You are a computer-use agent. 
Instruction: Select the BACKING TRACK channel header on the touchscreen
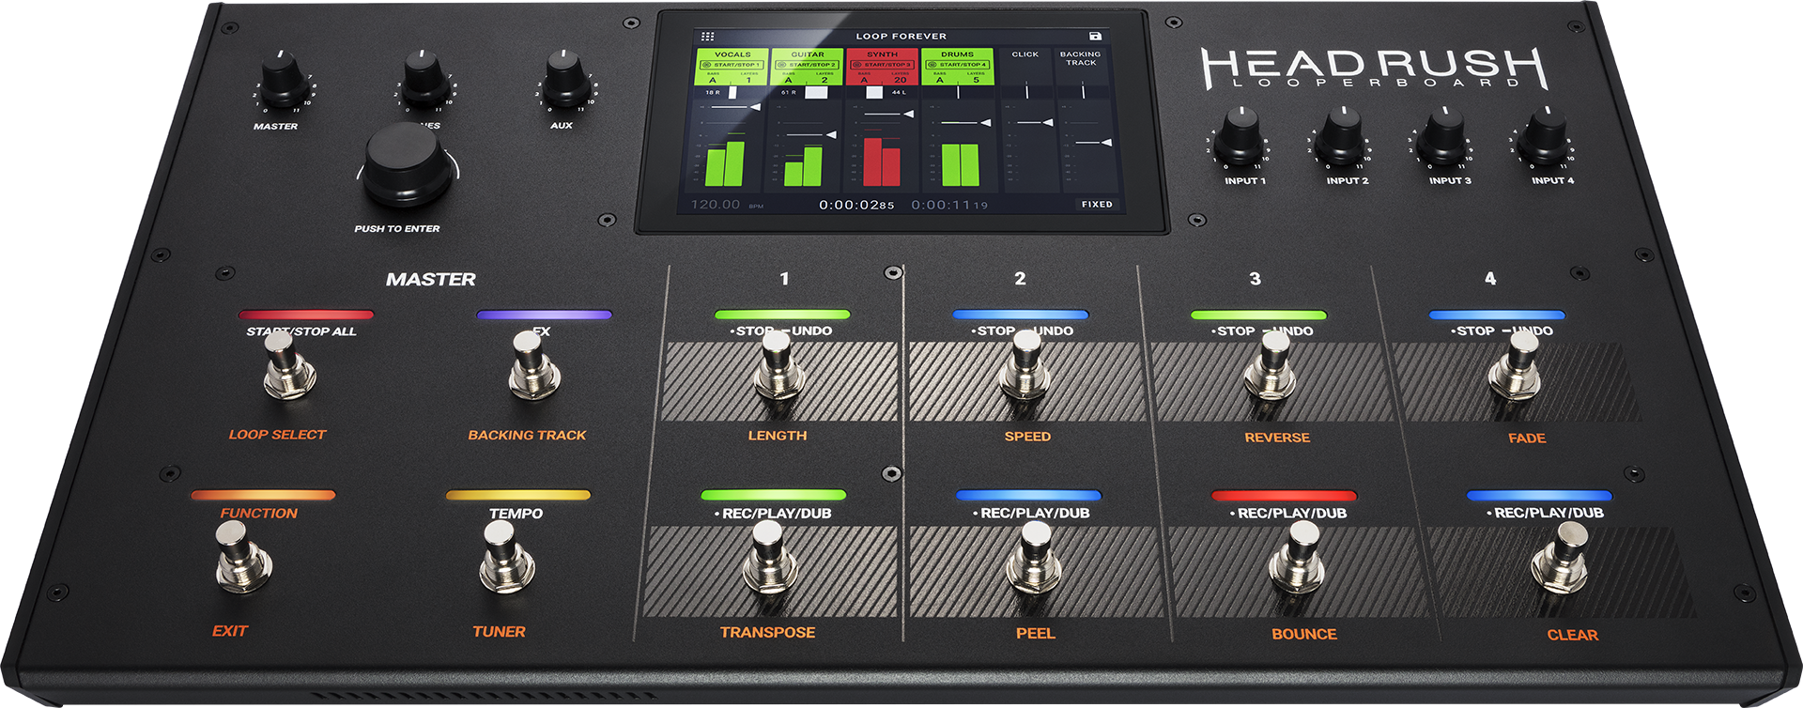[x=1081, y=58]
